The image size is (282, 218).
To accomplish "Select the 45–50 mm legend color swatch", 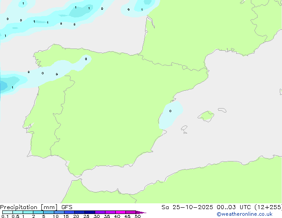I will (x=131, y=212).
